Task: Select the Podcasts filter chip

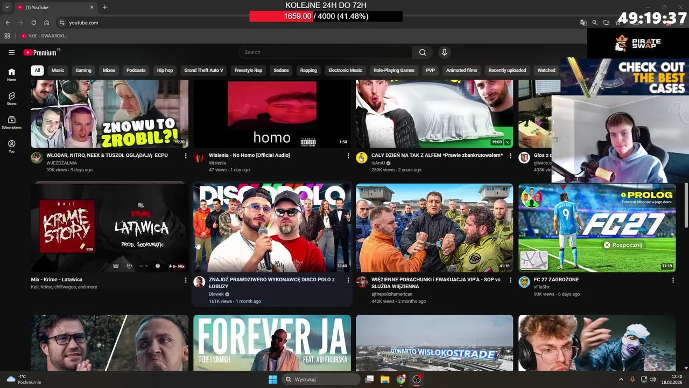Action: pyautogui.click(x=136, y=70)
